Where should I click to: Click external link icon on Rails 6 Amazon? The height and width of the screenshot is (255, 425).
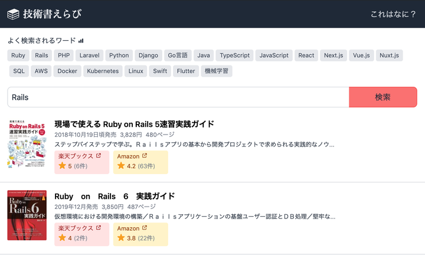145,228
